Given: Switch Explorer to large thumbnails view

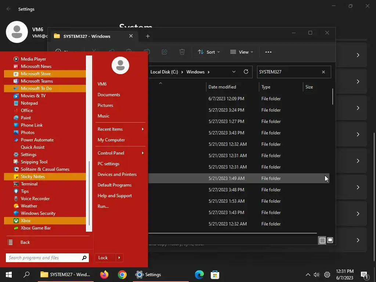Looking at the screenshot, I should [x=330, y=240].
